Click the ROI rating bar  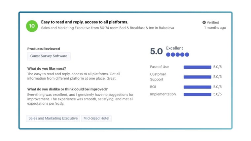pos(197,87)
